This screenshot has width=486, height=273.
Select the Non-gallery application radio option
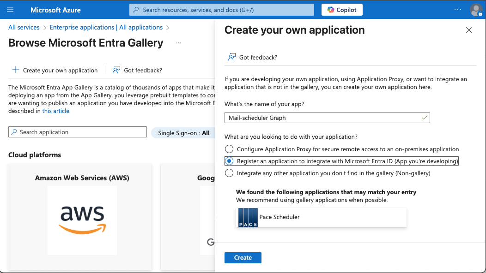coord(229,173)
